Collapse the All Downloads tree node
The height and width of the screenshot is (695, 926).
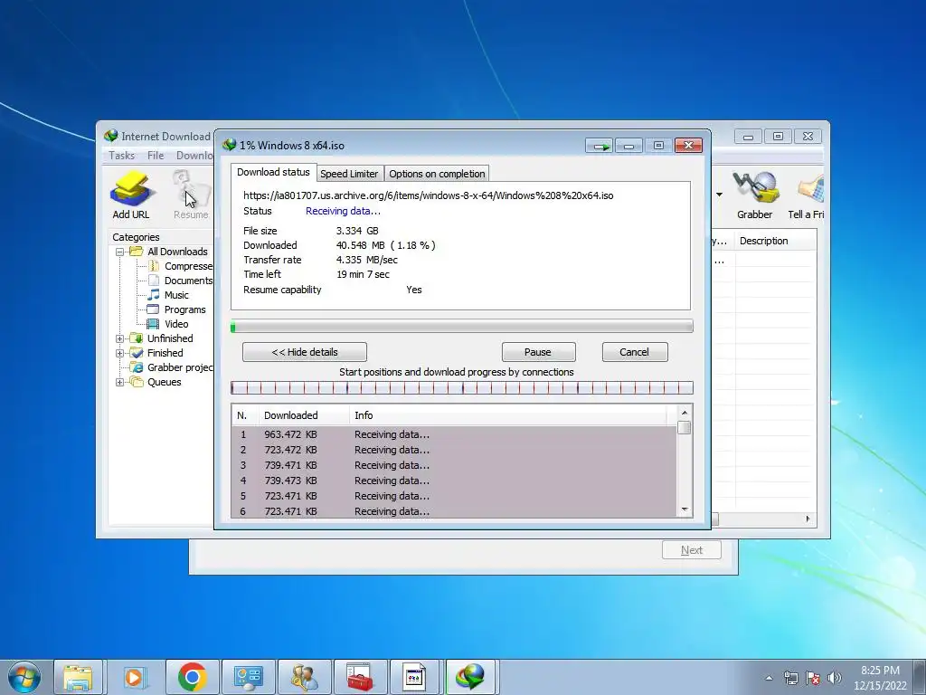120,252
